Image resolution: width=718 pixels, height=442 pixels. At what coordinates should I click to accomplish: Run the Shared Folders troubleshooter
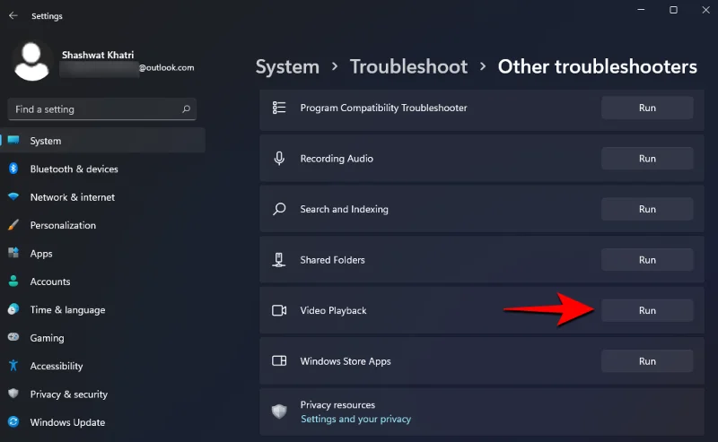(x=647, y=260)
